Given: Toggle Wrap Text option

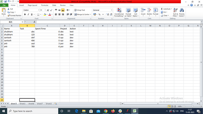Looking at the screenshot, I should 79,10.
